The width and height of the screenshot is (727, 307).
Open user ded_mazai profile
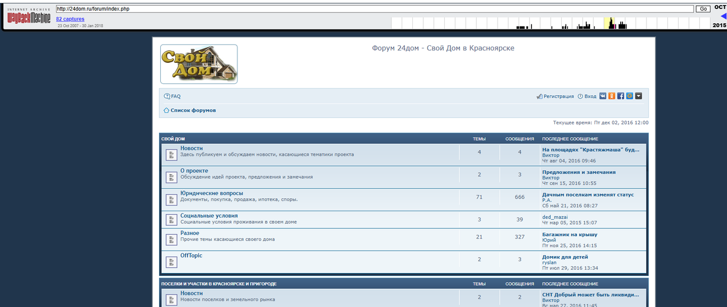pyautogui.click(x=555, y=217)
